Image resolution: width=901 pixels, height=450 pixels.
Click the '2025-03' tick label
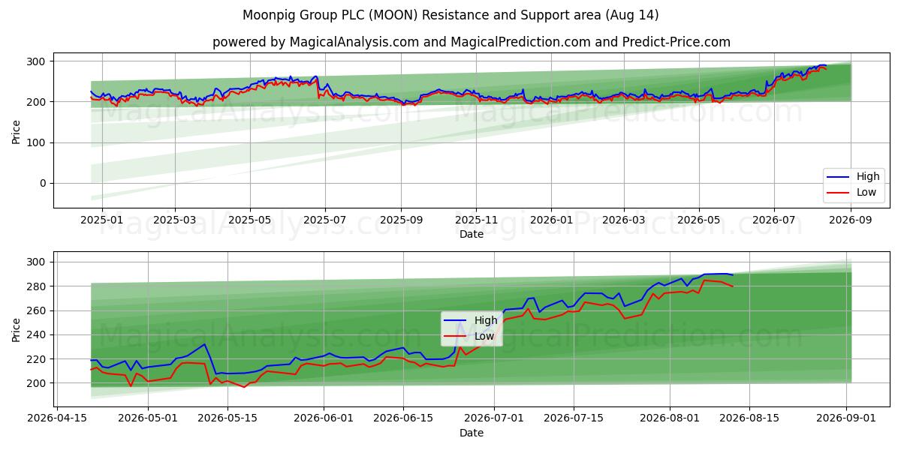(175, 220)
